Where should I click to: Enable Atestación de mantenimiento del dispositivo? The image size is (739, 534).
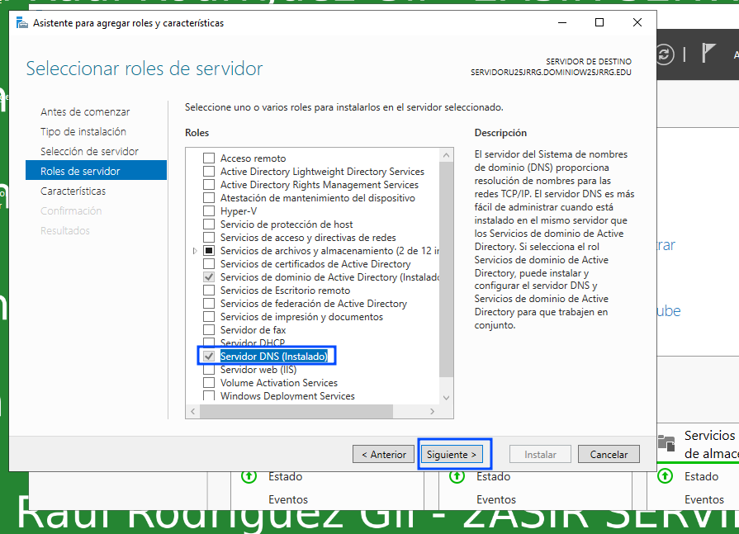point(209,198)
